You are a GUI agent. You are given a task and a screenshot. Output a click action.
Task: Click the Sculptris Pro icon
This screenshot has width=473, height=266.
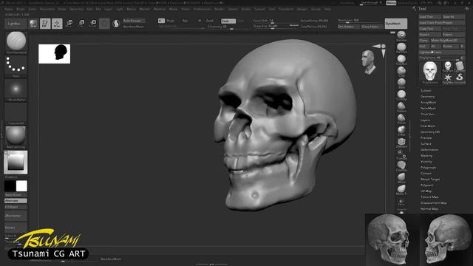coord(116,24)
